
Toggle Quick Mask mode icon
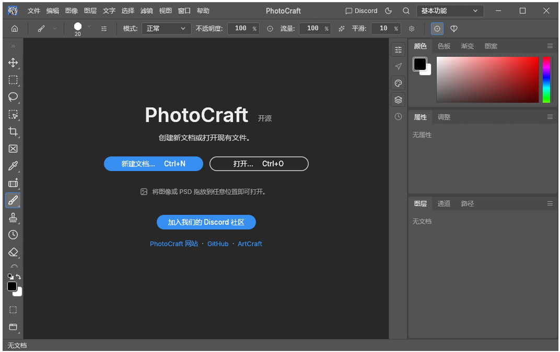[x=13, y=310]
